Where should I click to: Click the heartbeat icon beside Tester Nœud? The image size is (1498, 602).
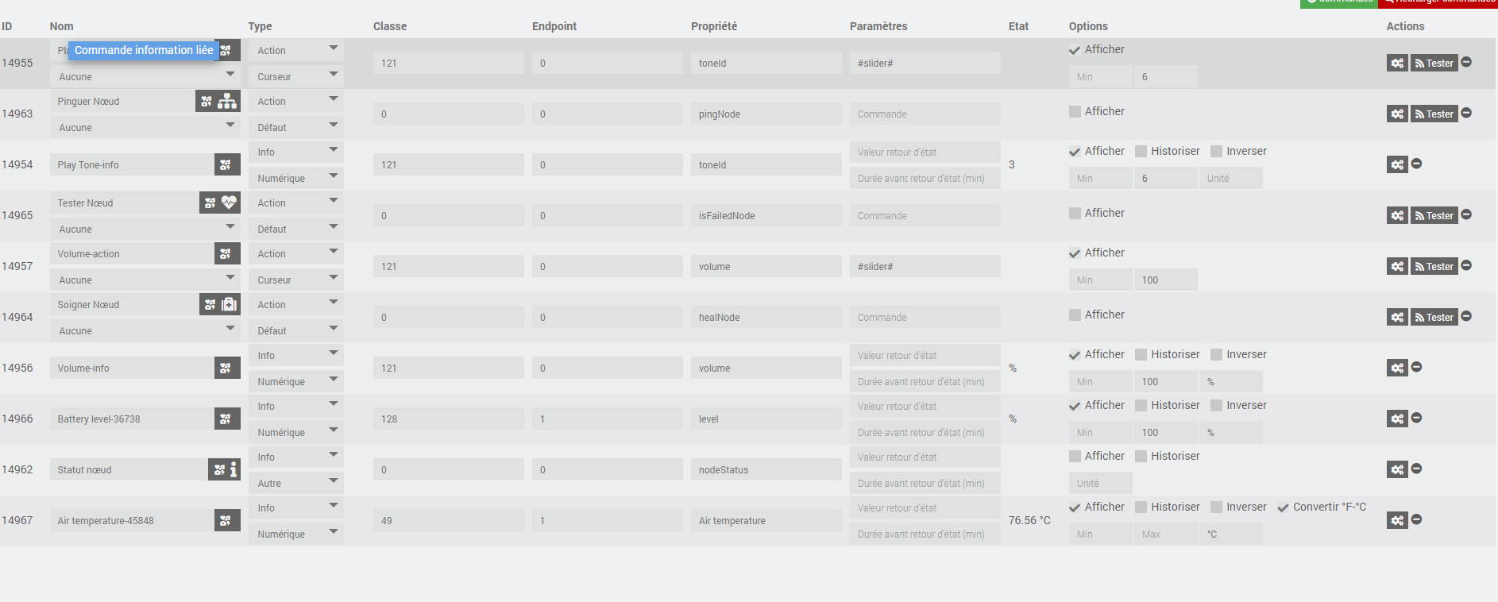coord(229,203)
